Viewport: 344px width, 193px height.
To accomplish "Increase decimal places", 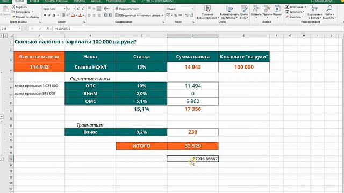I will coord(187,16).
